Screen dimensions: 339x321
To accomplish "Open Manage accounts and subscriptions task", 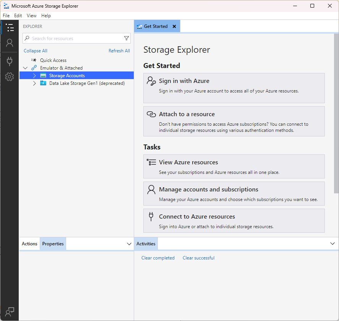I will pos(234,193).
